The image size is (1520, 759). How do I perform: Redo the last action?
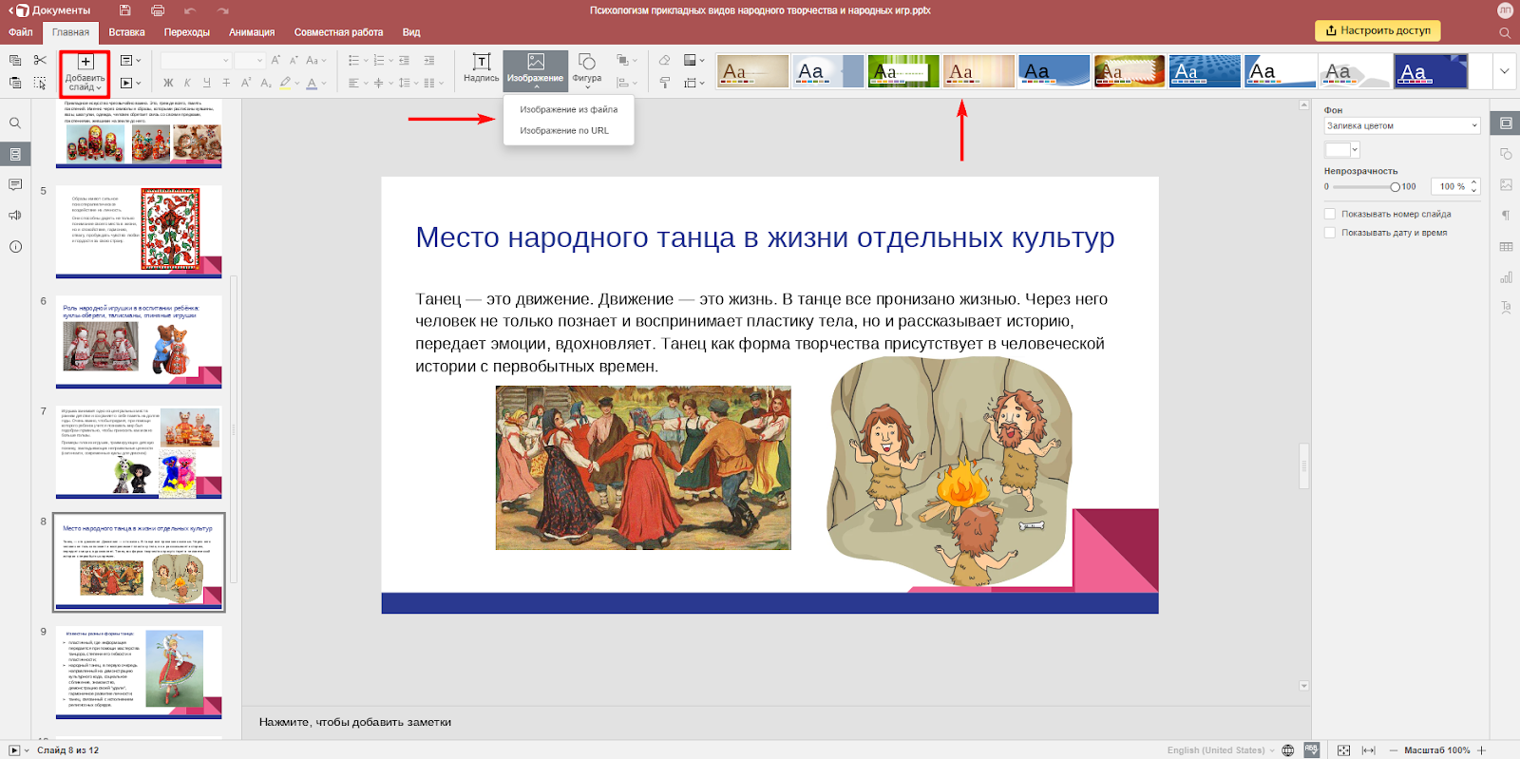(x=223, y=10)
